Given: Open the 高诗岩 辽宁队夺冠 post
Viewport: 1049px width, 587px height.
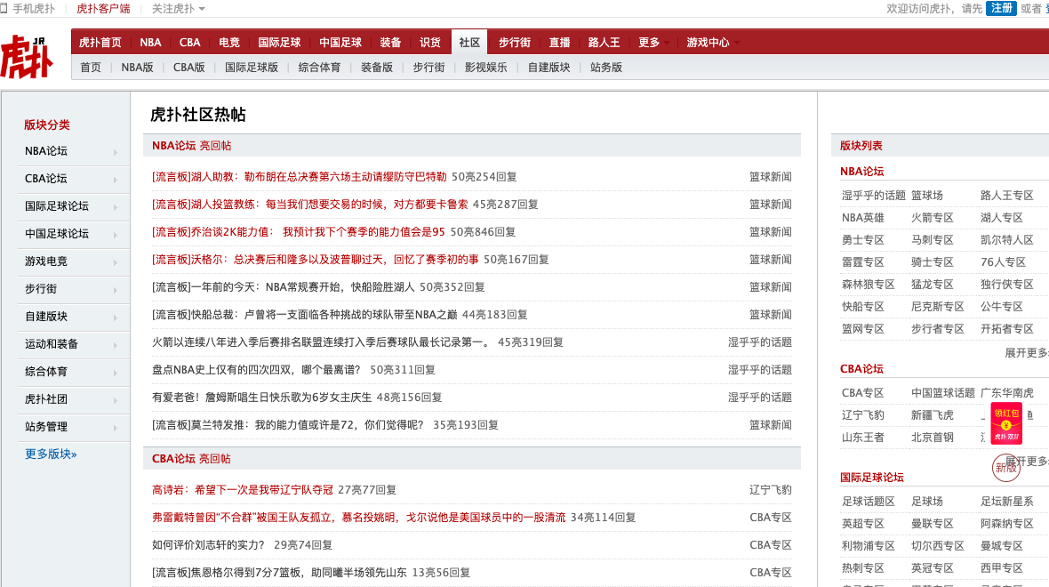Looking at the screenshot, I should pos(242,490).
